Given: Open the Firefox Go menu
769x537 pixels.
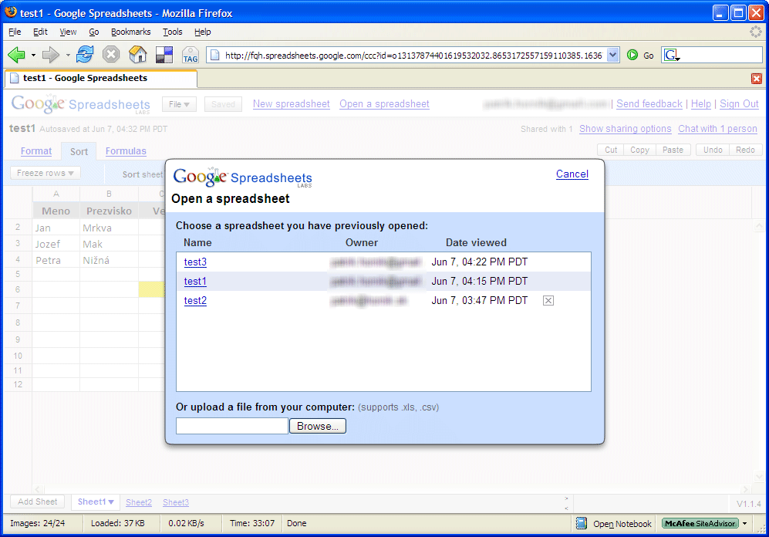Looking at the screenshot, I should 93,32.
